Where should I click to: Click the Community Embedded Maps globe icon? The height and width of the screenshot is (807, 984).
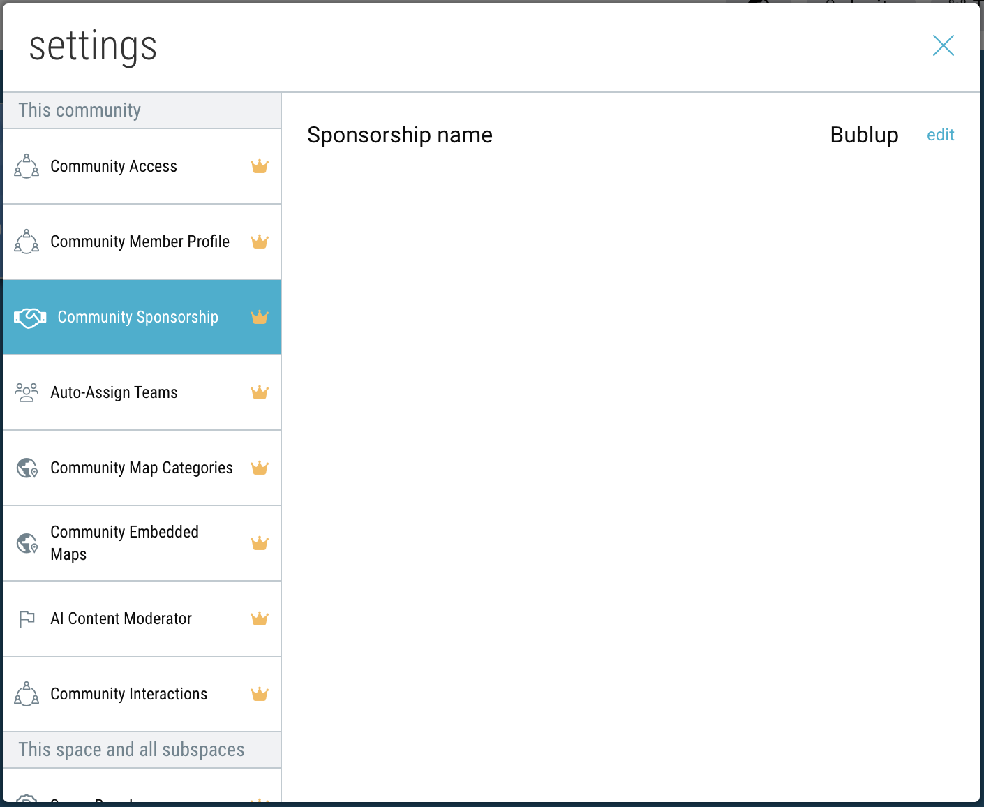tap(27, 543)
